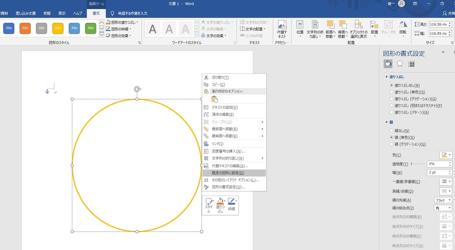Select the 効果 pentagon tab icon
Viewport: 455px width, 250px height.
pos(400,64)
